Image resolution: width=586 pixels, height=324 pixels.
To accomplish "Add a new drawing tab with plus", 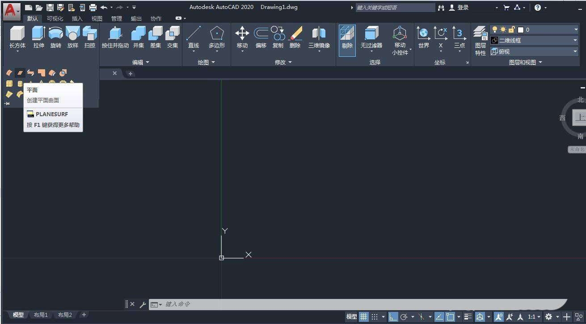I will (x=131, y=73).
